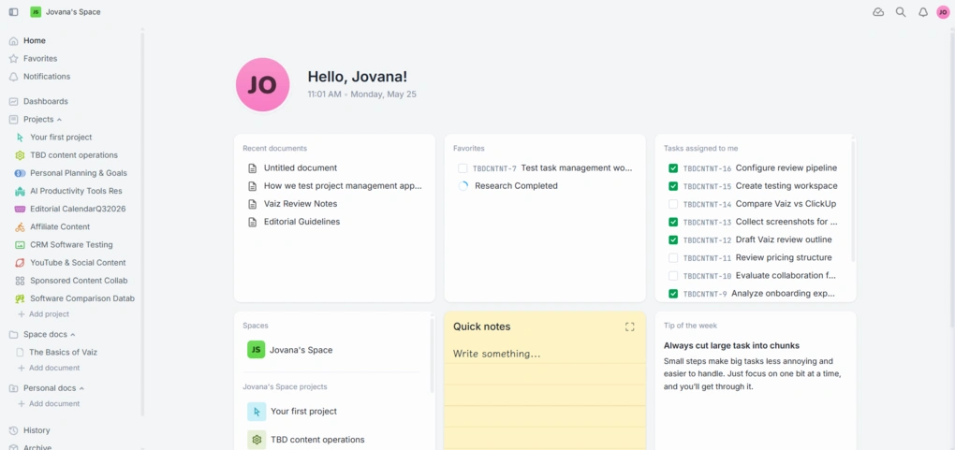Open The Basics of Vaiz document
955x450 pixels.
point(64,353)
